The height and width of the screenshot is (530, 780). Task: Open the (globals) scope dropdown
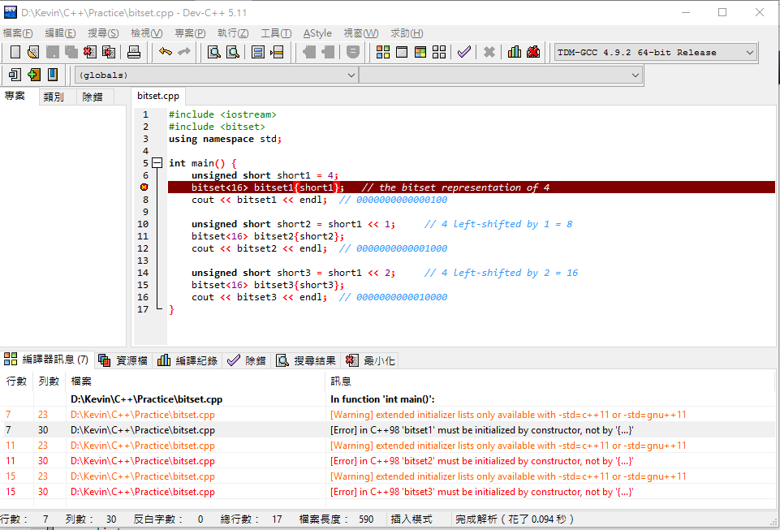click(x=217, y=75)
